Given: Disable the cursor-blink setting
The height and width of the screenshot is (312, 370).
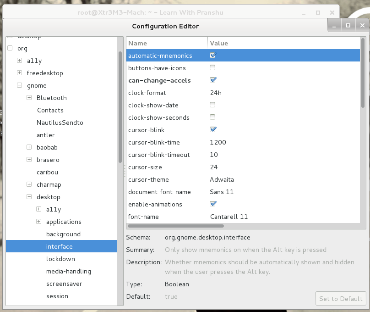Looking at the screenshot, I should click(212, 129).
